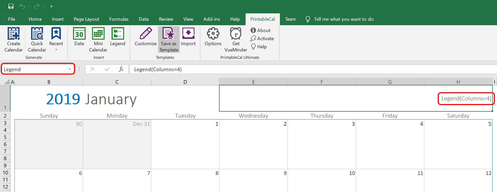
Task: Click the About button
Action: click(261, 30)
